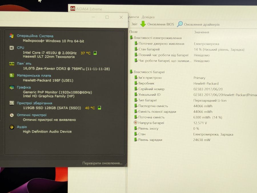The height and width of the screenshot is (193, 257).
Task: Open Оновлення драйверів in AIDA64 toolbar
Action: pyautogui.click(x=202, y=25)
